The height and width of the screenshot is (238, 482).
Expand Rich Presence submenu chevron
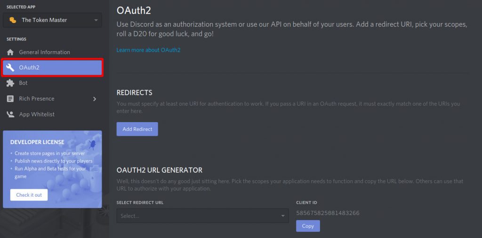[94, 99]
